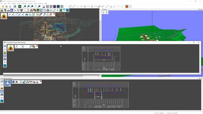Click the circle target icon in main toolbar
This screenshot has height=114, width=203.
click(85, 6)
